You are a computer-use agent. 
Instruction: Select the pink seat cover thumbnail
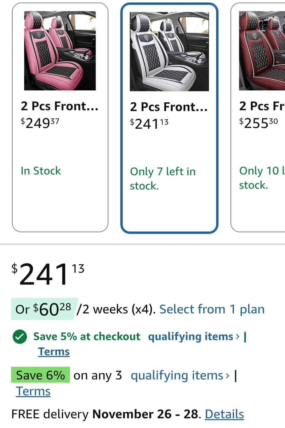point(60,51)
